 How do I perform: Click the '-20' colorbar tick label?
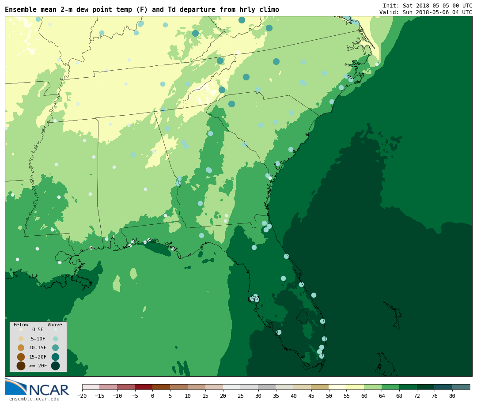[82, 396]
